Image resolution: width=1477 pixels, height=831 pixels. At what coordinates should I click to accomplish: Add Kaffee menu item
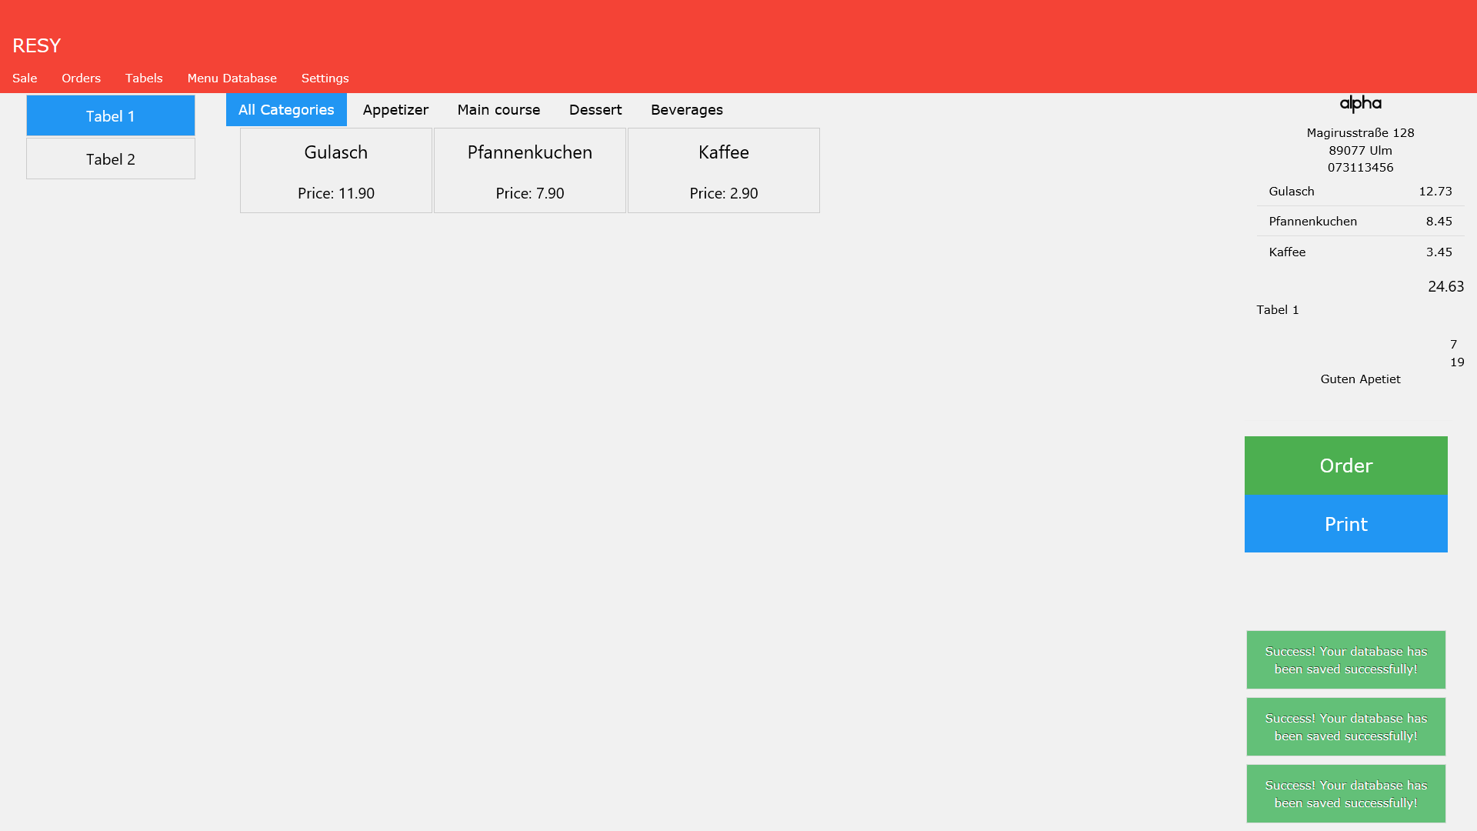pos(724,171)
